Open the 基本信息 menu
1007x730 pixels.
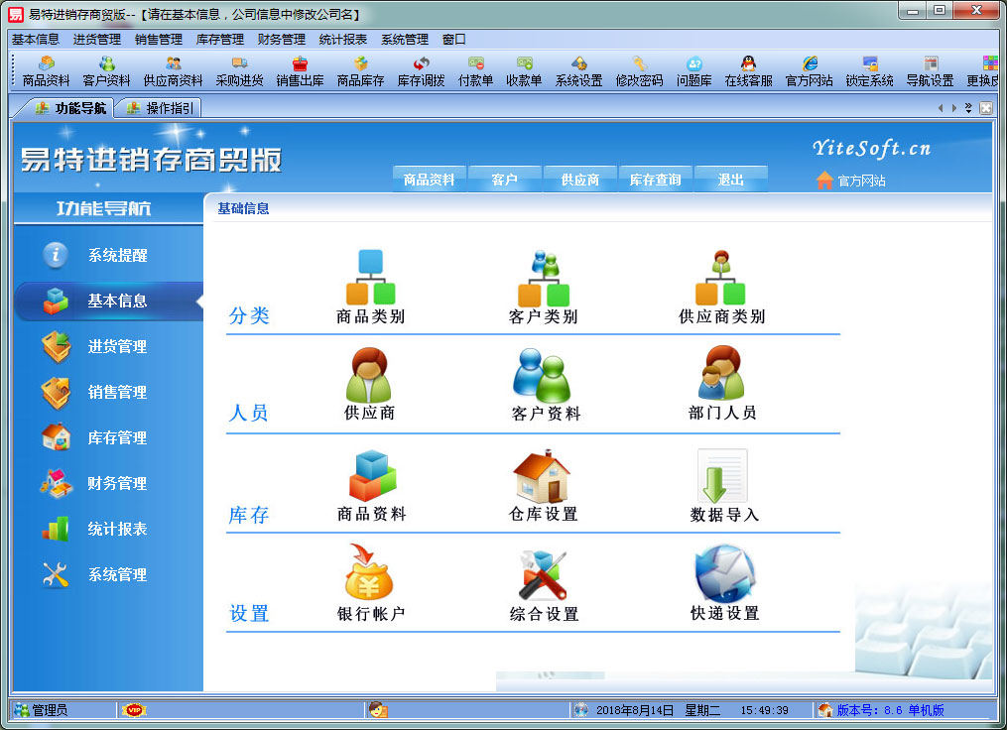pos(36,39)
